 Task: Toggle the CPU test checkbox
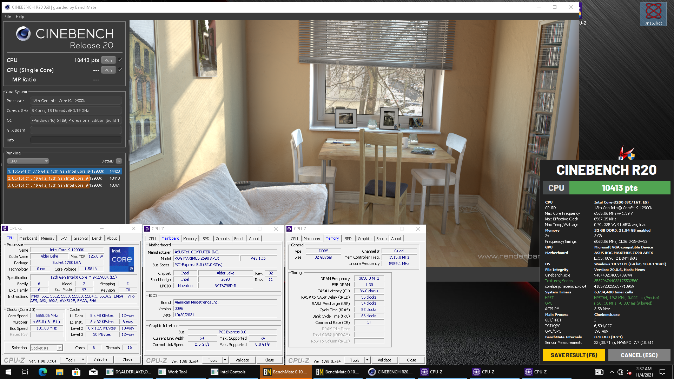[120, 60]
